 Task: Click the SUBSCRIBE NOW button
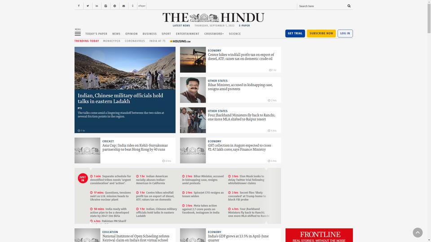click(x=321, y=34)
